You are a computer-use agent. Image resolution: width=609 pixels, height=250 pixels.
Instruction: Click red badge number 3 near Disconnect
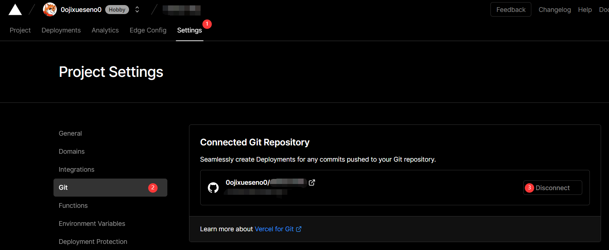[529, 188]
